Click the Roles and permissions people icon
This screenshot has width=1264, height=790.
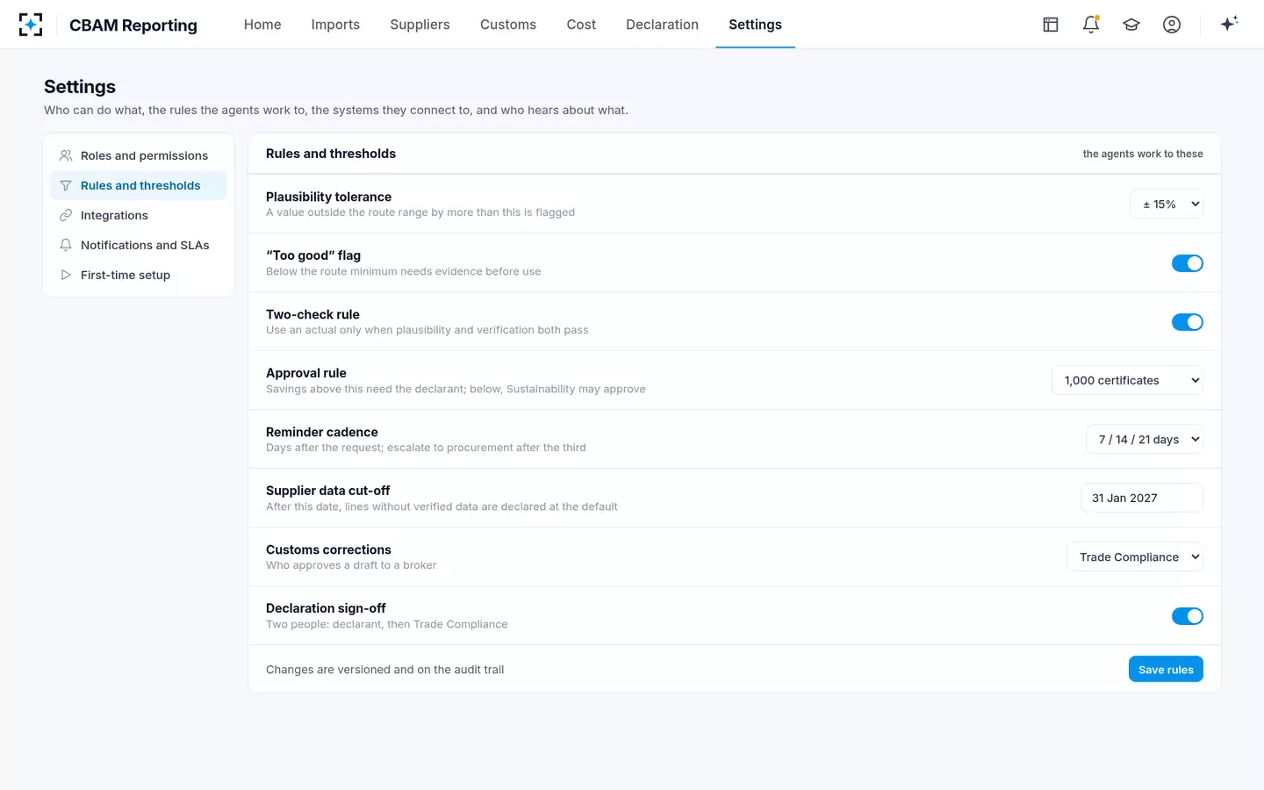point(66,155)
